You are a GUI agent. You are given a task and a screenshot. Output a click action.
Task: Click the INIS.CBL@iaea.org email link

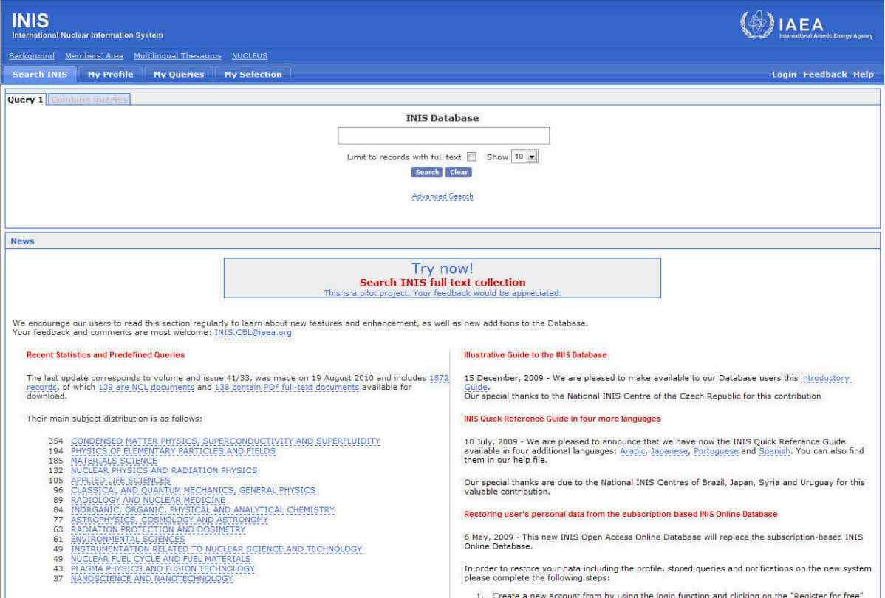[x=253, y=333]
